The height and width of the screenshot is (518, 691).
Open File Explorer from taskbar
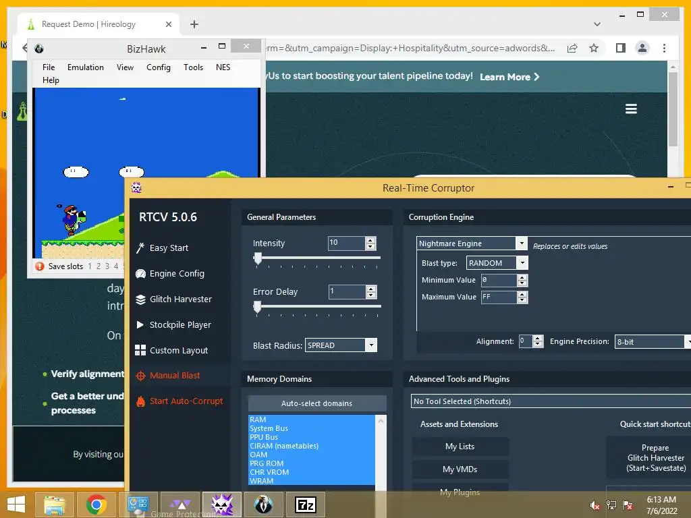(55, 505)
